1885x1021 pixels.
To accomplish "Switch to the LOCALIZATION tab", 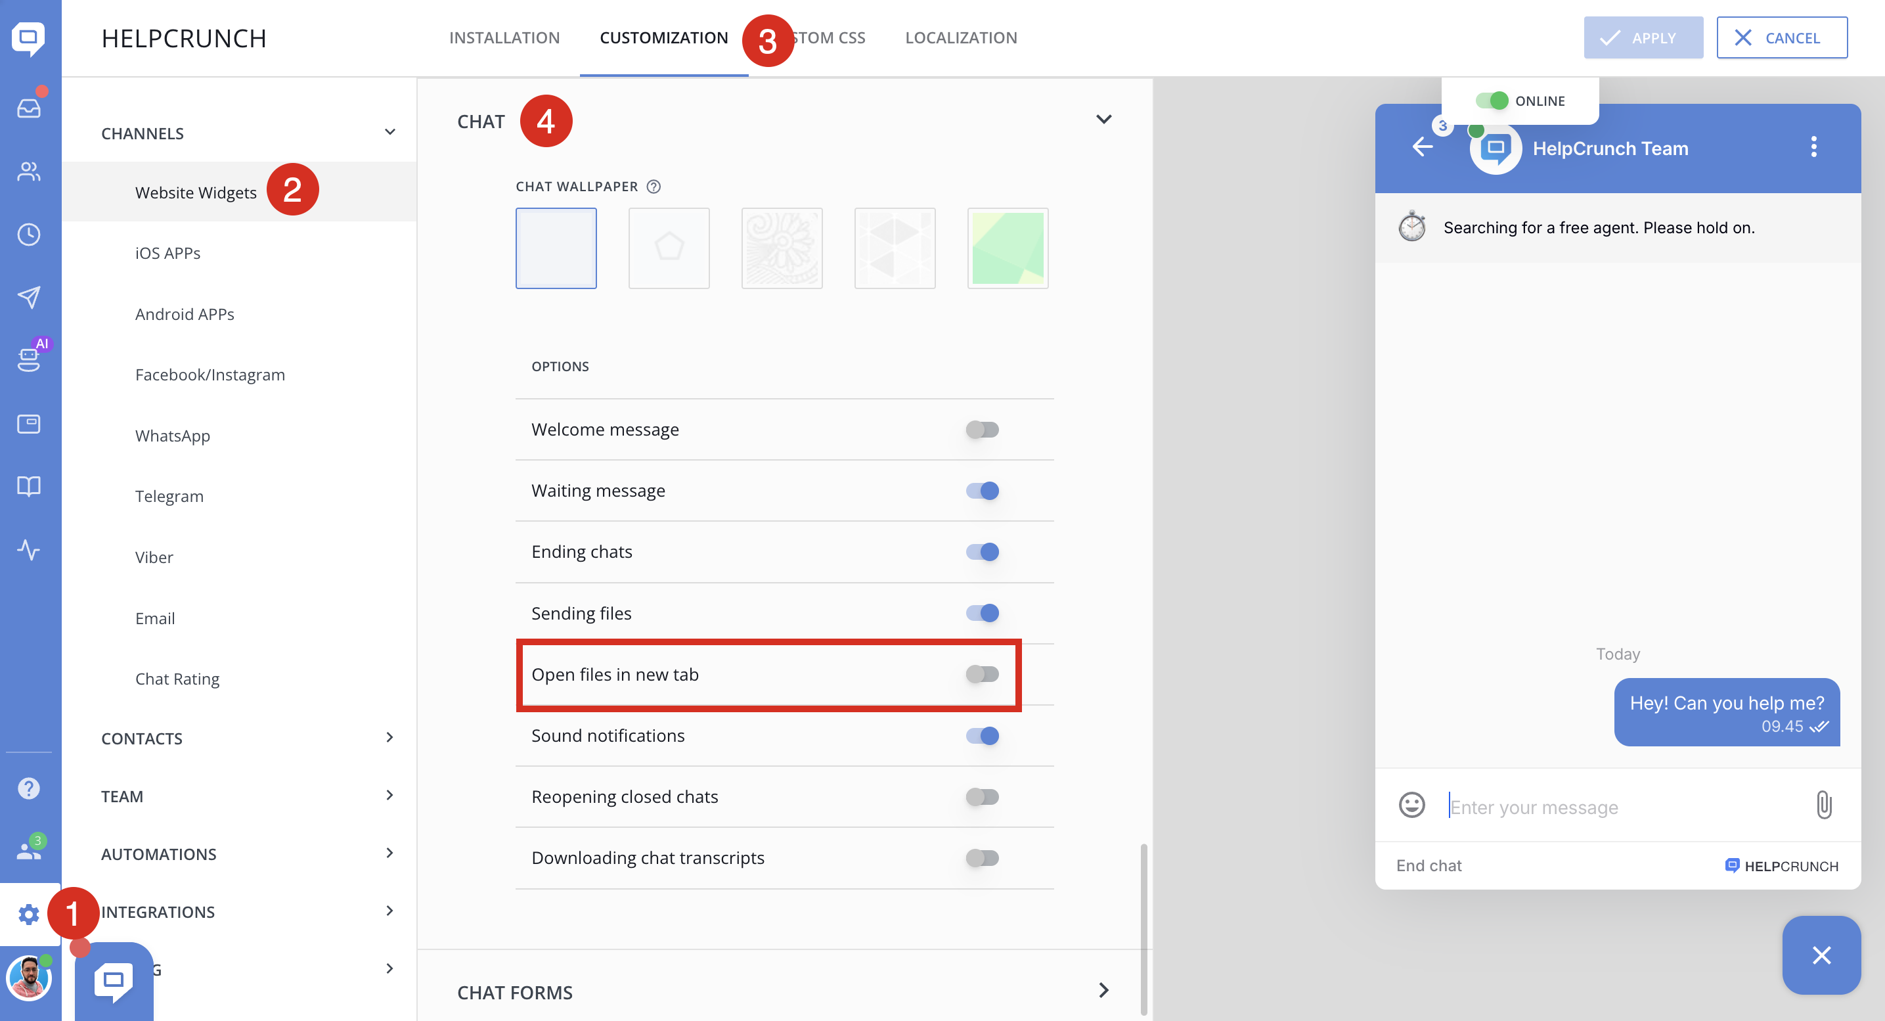I will 961,37.
